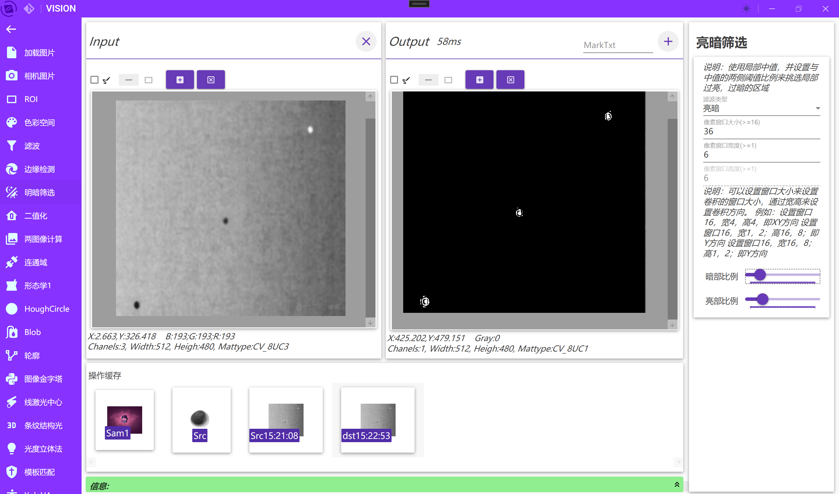Select HoughCircle in the sidebar
839x494 pixels.
47,309
